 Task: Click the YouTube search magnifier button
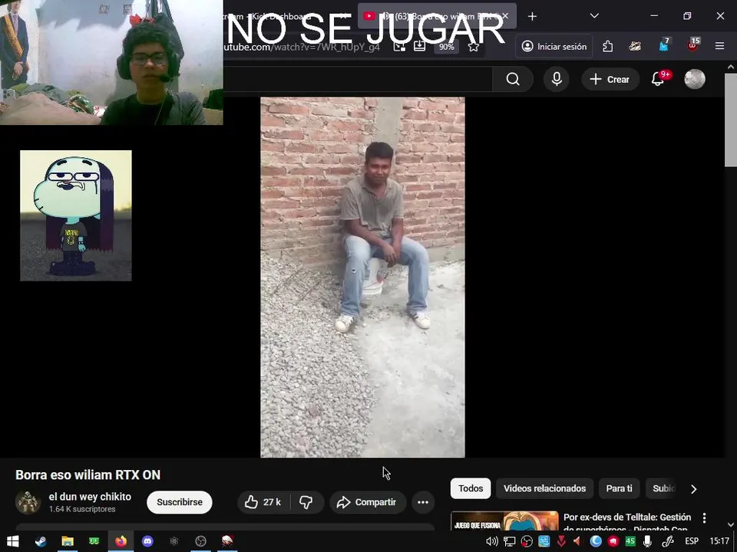[513, 79]
